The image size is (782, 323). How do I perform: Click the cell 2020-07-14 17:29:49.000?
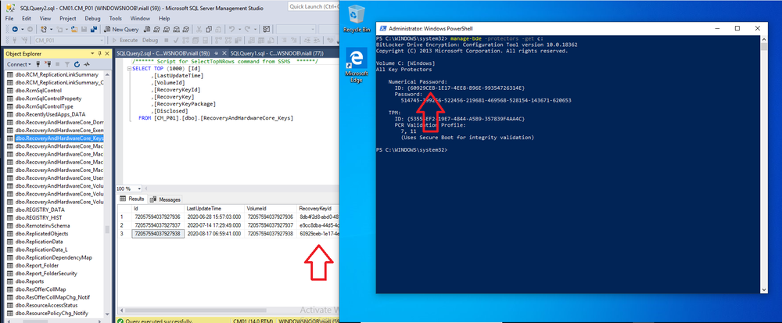[x=214, y=224]
